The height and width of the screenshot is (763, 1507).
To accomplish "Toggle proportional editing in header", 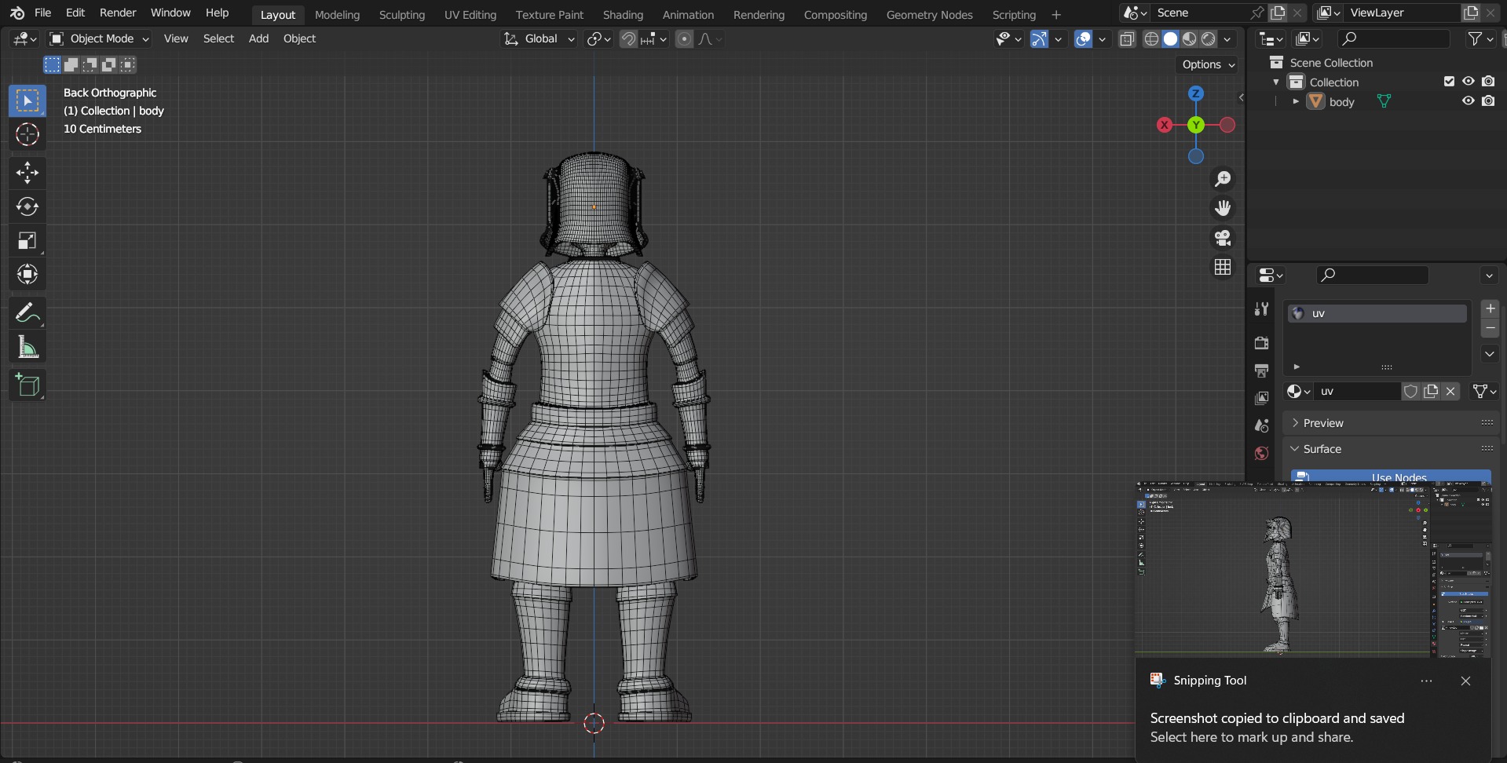I will coord(684,39).
